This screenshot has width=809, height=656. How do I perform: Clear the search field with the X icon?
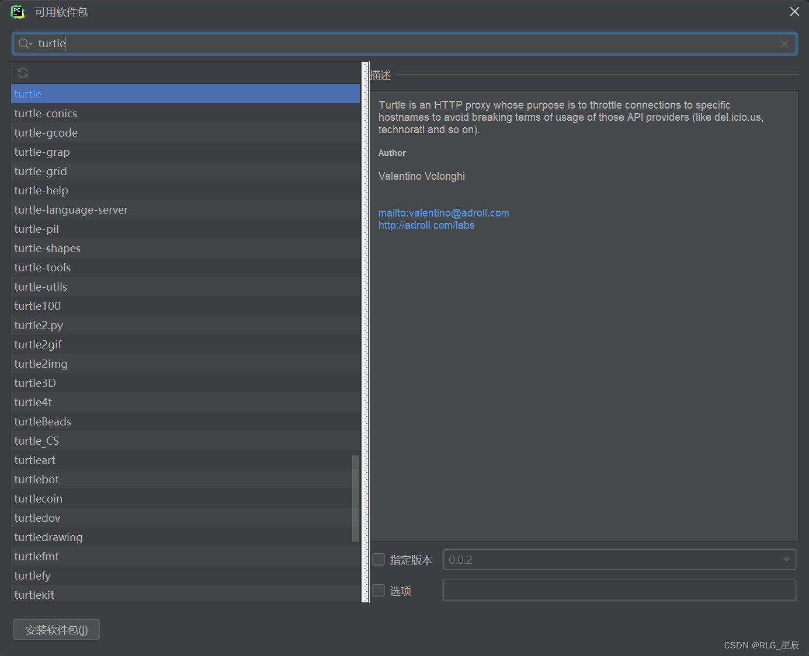(784, 43)
